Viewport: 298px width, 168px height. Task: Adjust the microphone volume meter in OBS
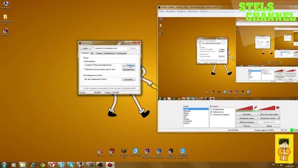pyautogui.click(x=244, y=108)
